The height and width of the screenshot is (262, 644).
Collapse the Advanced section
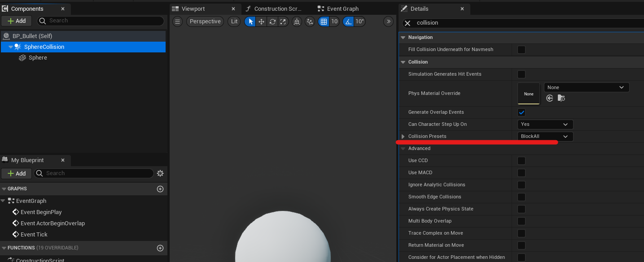click(x=403, y=149)
